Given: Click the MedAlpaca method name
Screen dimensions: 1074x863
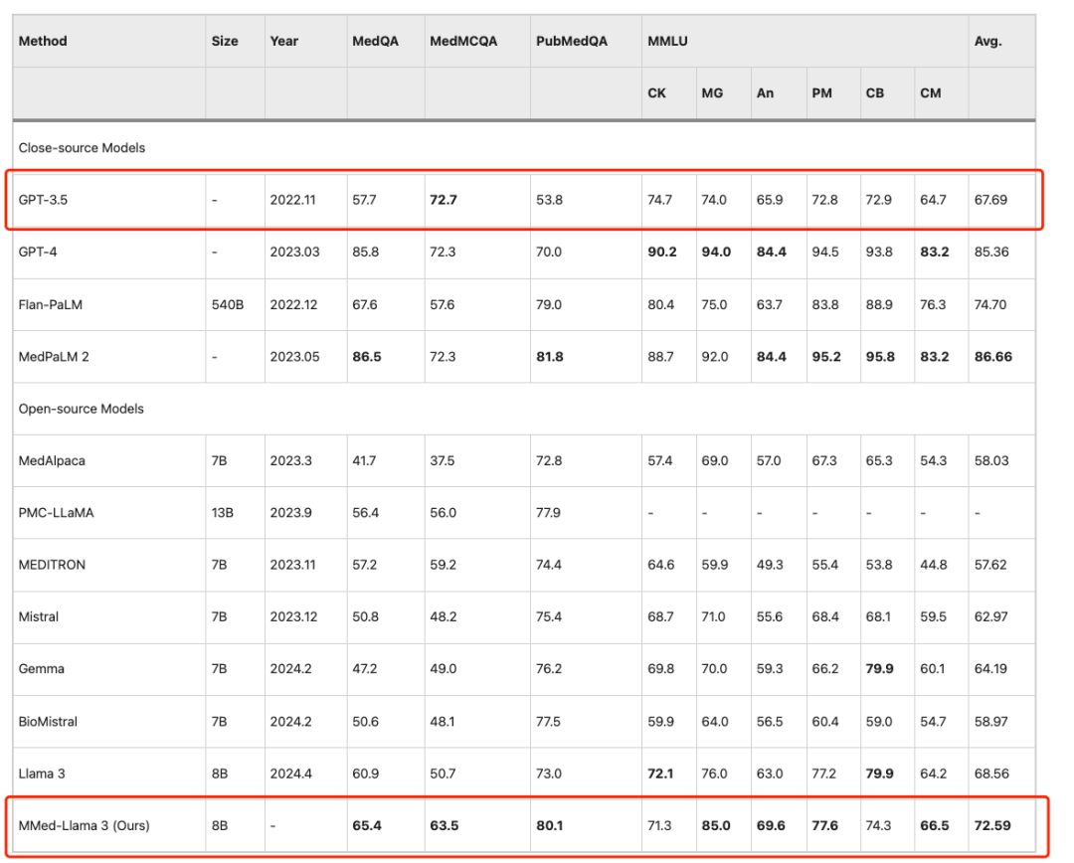Looking at the screenshot, I should pyautogui.click(x=52, y=461).
